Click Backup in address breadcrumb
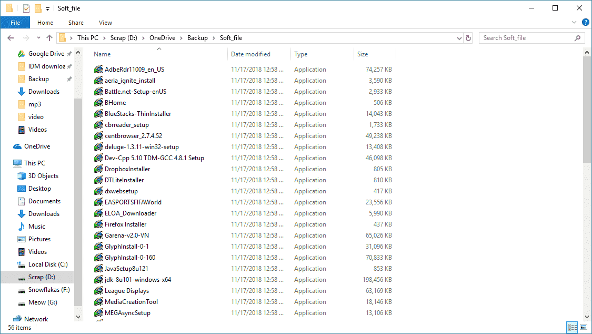 pyautogui.click(x=197, y=38)
